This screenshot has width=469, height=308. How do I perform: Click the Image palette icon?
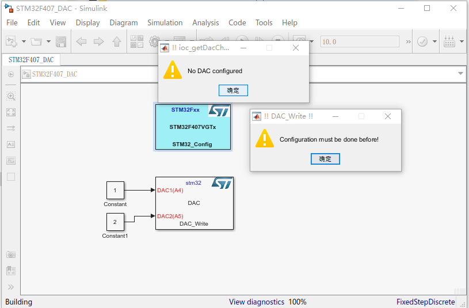coord(11,161)
